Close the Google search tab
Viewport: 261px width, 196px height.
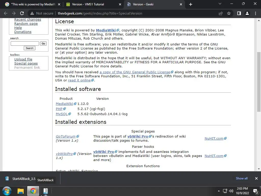tap(59, 4)
